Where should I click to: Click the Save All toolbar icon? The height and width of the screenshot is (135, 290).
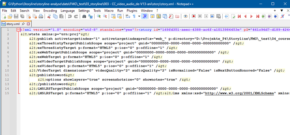pyautogui.click(x=22, y=16)
